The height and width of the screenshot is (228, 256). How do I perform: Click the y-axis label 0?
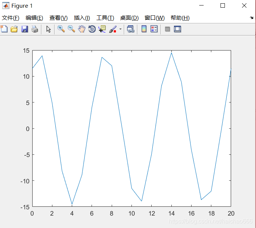click(28, 129)
